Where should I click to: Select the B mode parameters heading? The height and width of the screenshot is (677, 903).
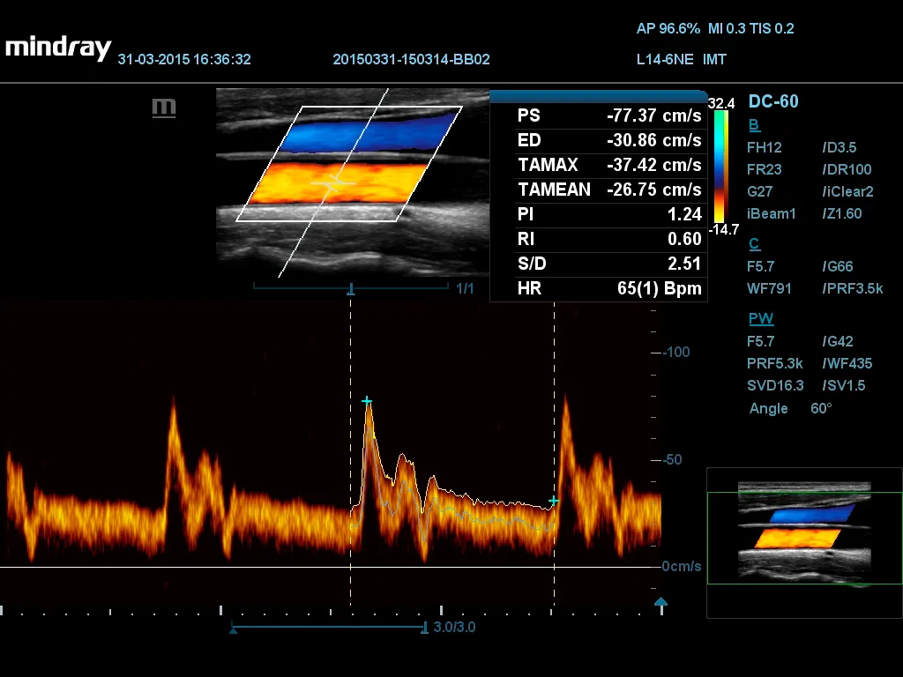[754, 125]
